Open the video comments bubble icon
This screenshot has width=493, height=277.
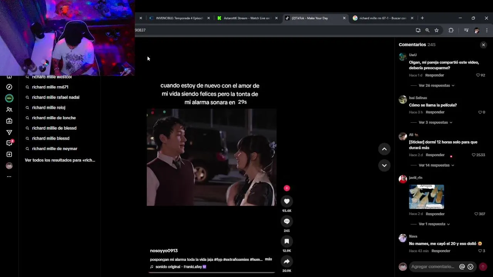click(287, 221)
